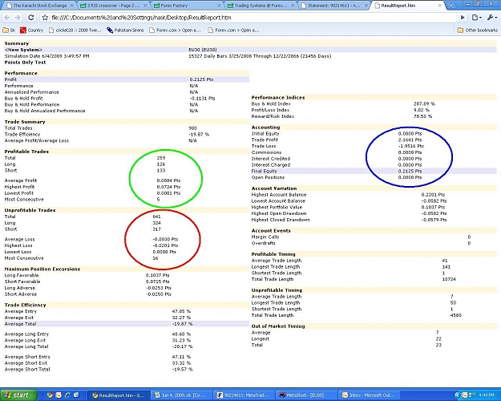Image resolution: width=501 pixels, height=401 pixels.
Task: Go back using the browser back arrow
Action: click(x=7, y=18)
